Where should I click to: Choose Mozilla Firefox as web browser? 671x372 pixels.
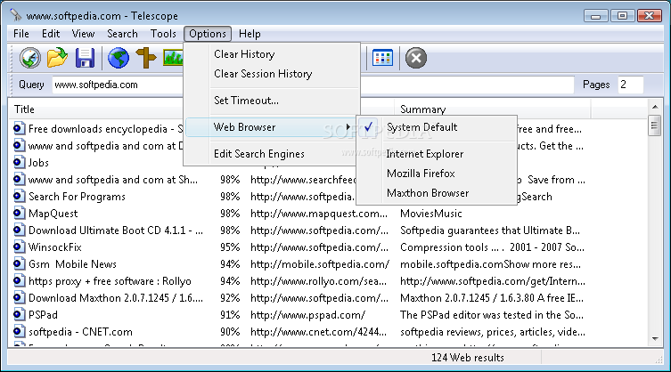[x=437, y=174]
